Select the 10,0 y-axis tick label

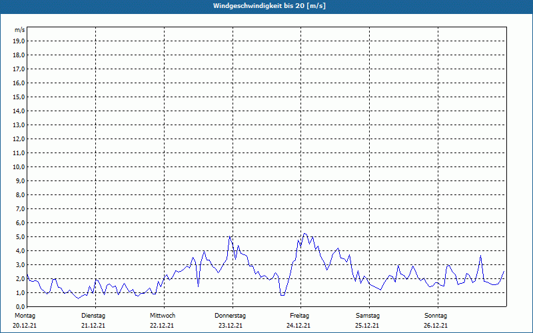[19, 166]
